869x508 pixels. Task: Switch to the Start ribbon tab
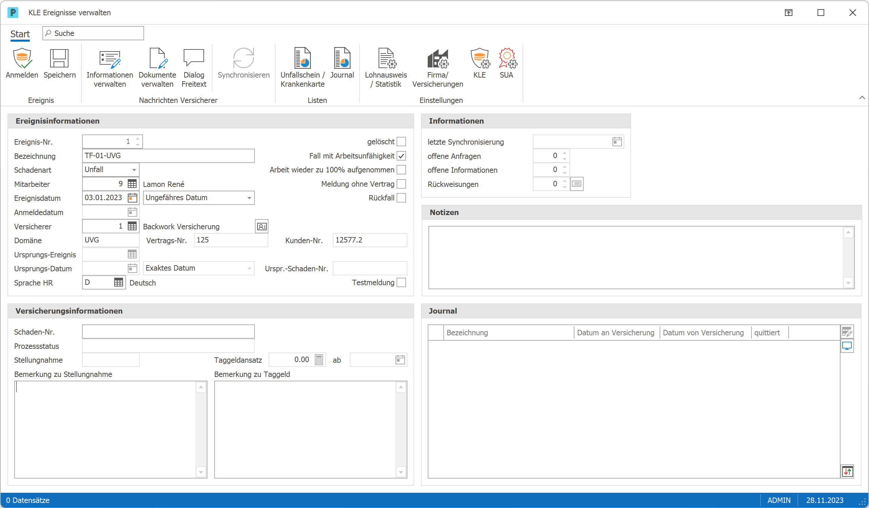[x=20, y=34]
